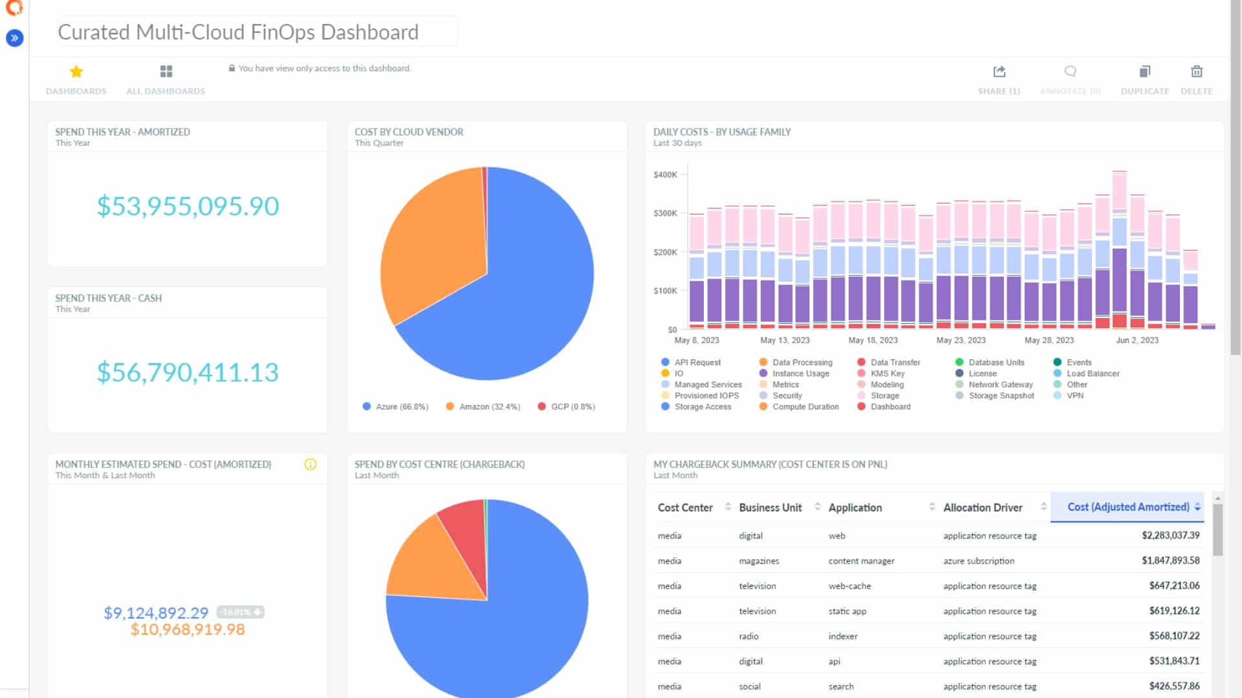Sort table by Cost Center column arrows
Image resolution: width=1242 pixels, height=698 pixels.
728,507
